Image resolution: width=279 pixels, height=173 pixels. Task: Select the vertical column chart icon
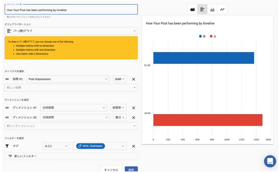(212, 10)
